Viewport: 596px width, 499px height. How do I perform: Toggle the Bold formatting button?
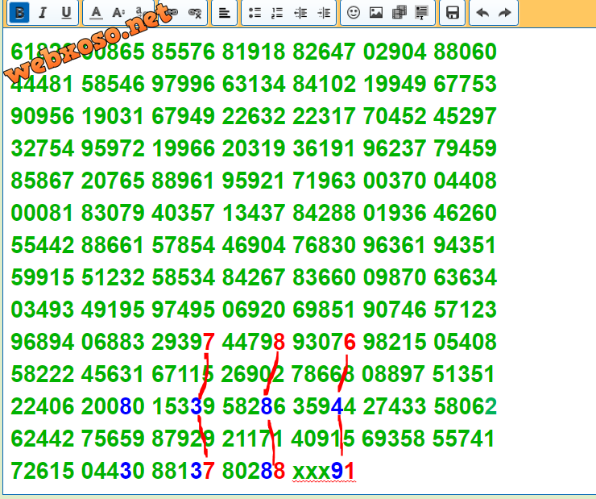[x=21, y=12]
